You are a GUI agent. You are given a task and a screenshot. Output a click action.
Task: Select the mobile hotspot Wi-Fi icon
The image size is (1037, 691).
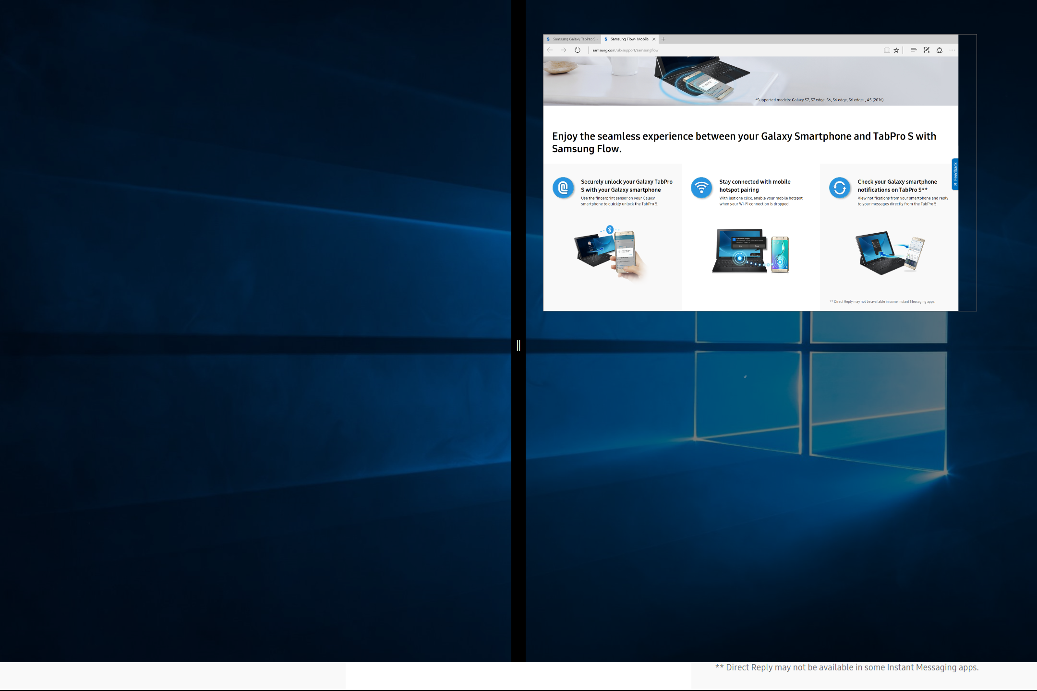tap(701, 188)
